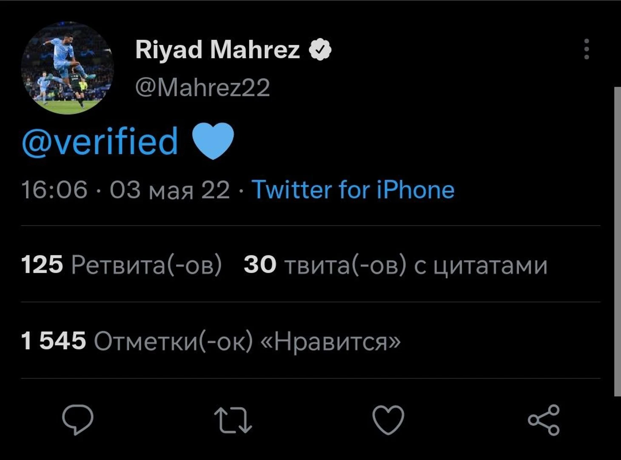The width and height of the screenshot is (621, 460).
Task: Open the three-dot more options menu
Action: 587,49
